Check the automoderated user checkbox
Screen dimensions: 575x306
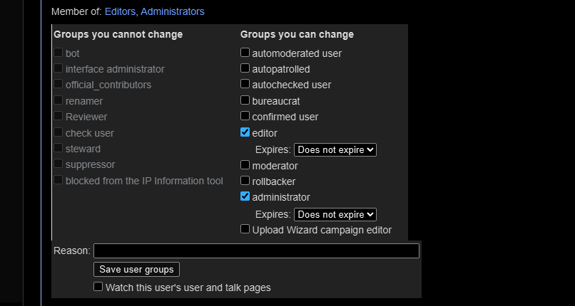pos(245,53)
